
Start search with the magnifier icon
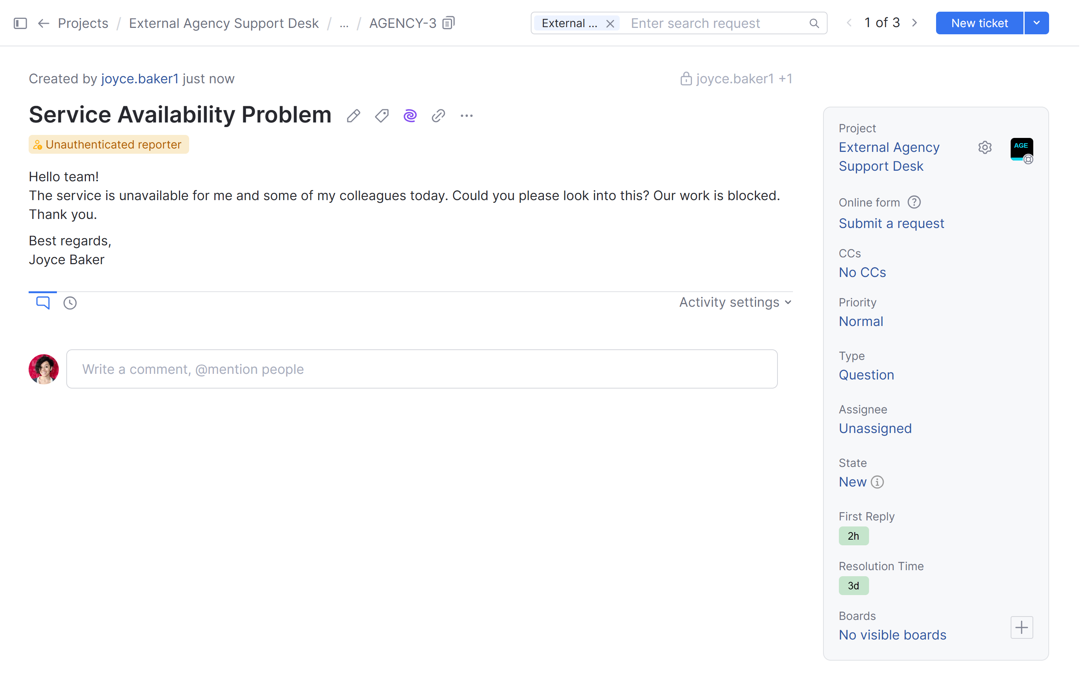coord(814,23)
